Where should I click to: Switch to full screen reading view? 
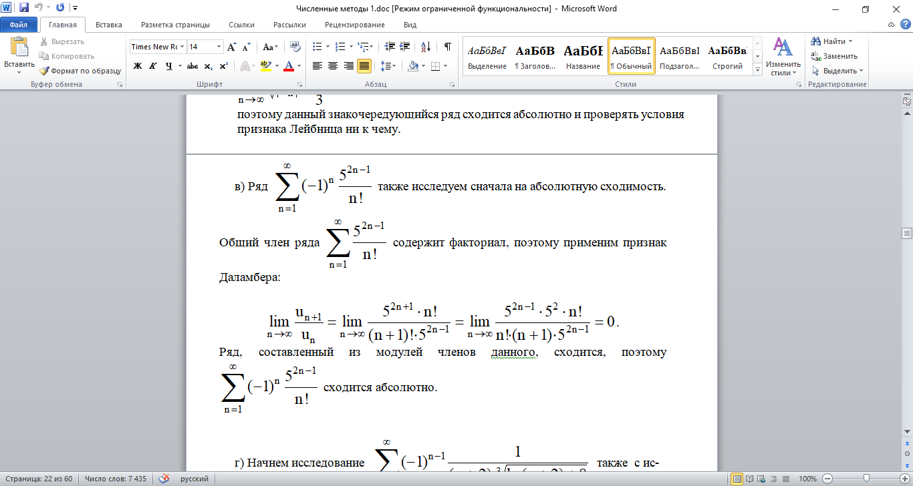(748, 479)
